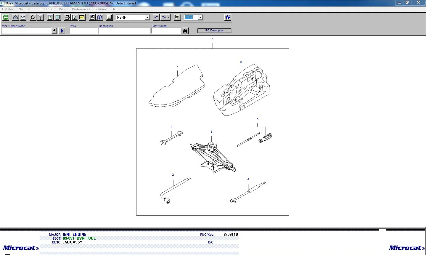
Task: Close the Microcat window
Action: tap(418, 3)
